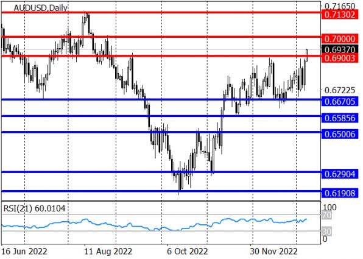Click the AUDUSD,Daily chart title
The height and width of the screenshot is (259, 363).
coord(41,8)
